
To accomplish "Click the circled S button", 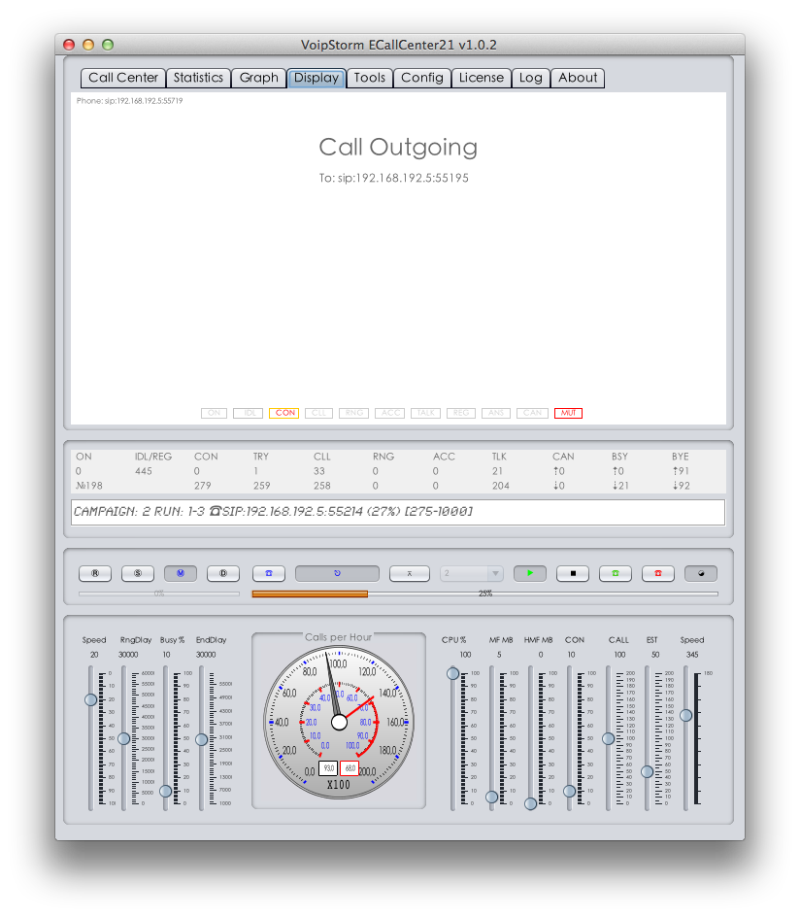I will click(x=137, y=573).
